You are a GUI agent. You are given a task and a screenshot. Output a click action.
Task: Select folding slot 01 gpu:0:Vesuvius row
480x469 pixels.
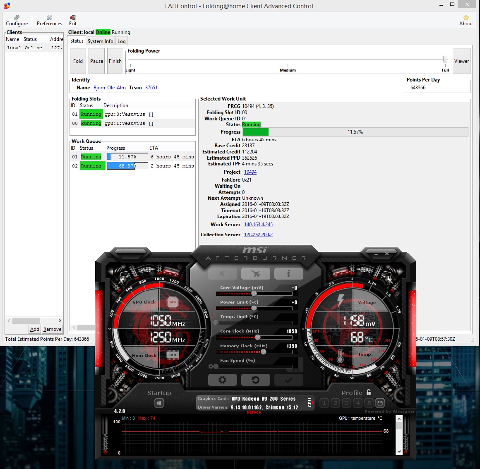132,114
